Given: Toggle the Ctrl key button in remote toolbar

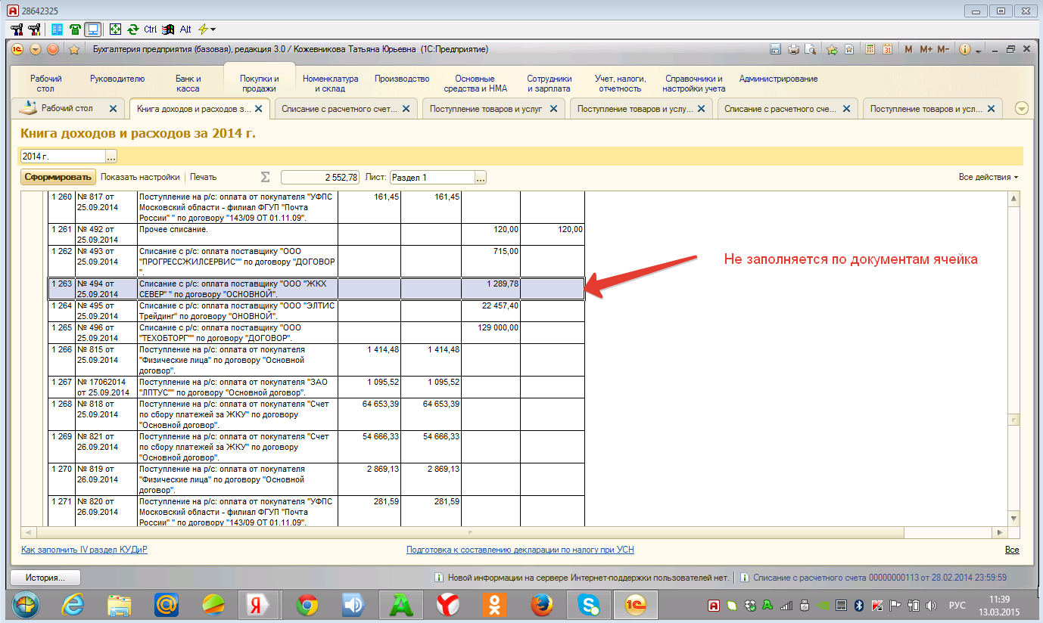Looking at the screenshot, I should 150,29.
